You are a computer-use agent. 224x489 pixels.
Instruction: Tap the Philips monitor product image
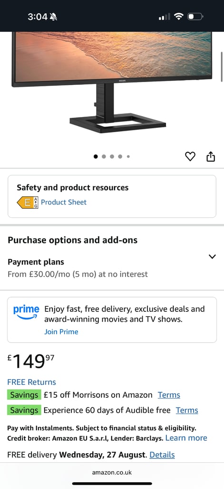coord(112,82)
